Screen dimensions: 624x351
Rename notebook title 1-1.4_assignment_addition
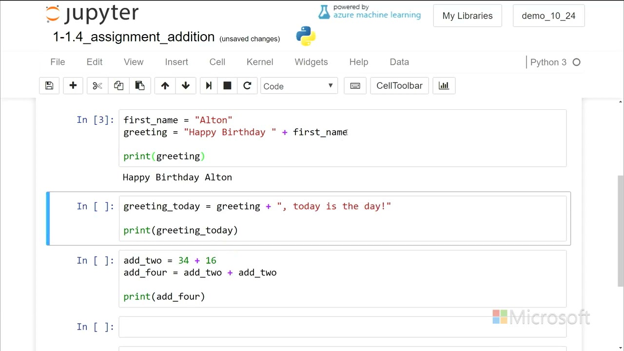click(134, 37)
